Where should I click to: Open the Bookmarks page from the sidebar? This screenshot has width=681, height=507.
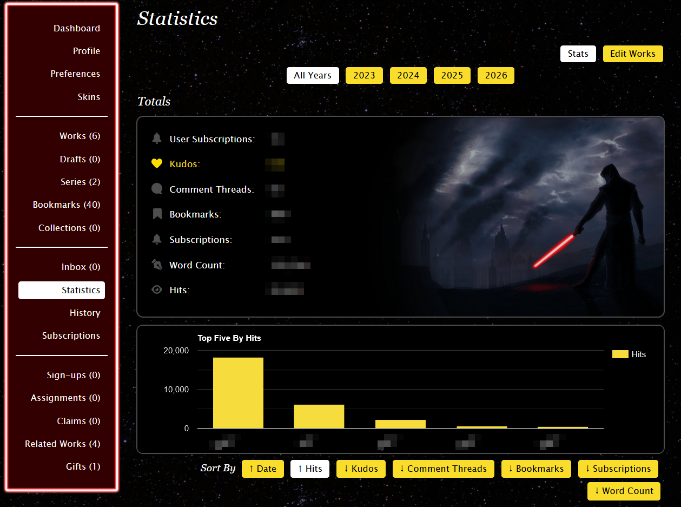click(x=67, y=205)
